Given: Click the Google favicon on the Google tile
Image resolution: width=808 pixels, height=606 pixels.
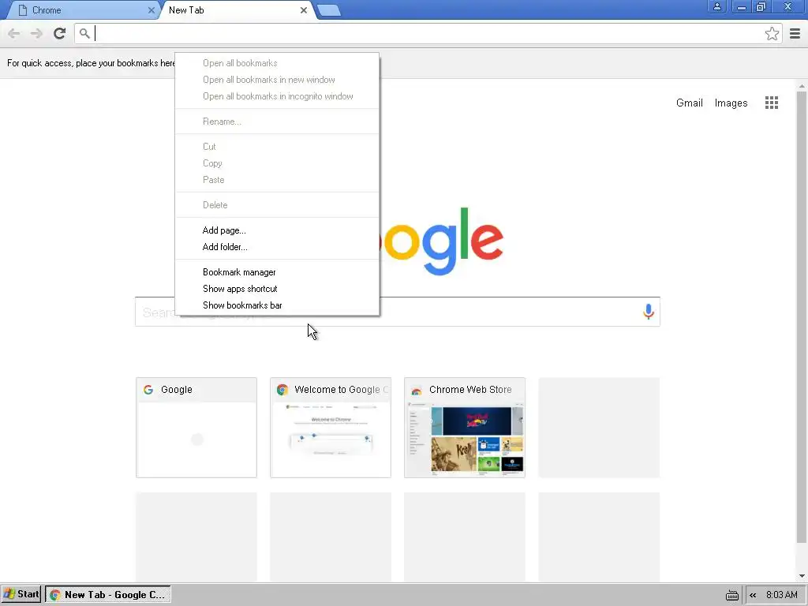Looking at the screenshot, I should (x=148, y=390).
